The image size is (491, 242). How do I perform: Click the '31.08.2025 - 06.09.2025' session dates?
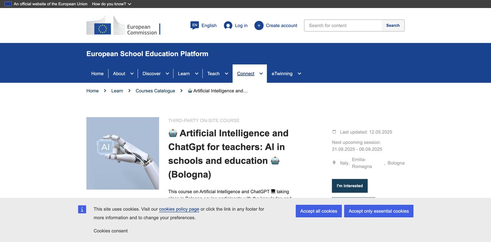coord(357,149)
